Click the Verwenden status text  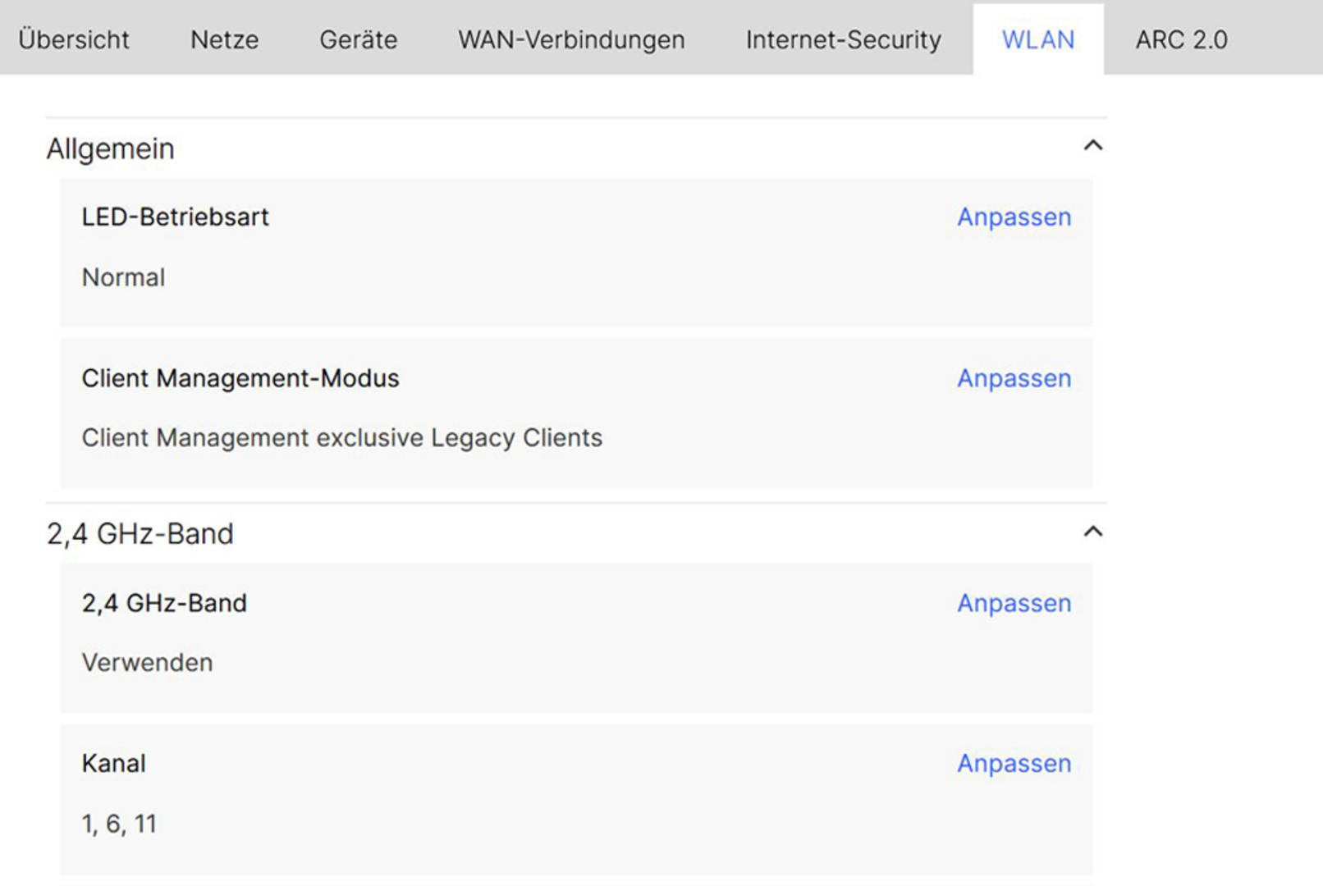pyautogui.click(x=147, y=663)
